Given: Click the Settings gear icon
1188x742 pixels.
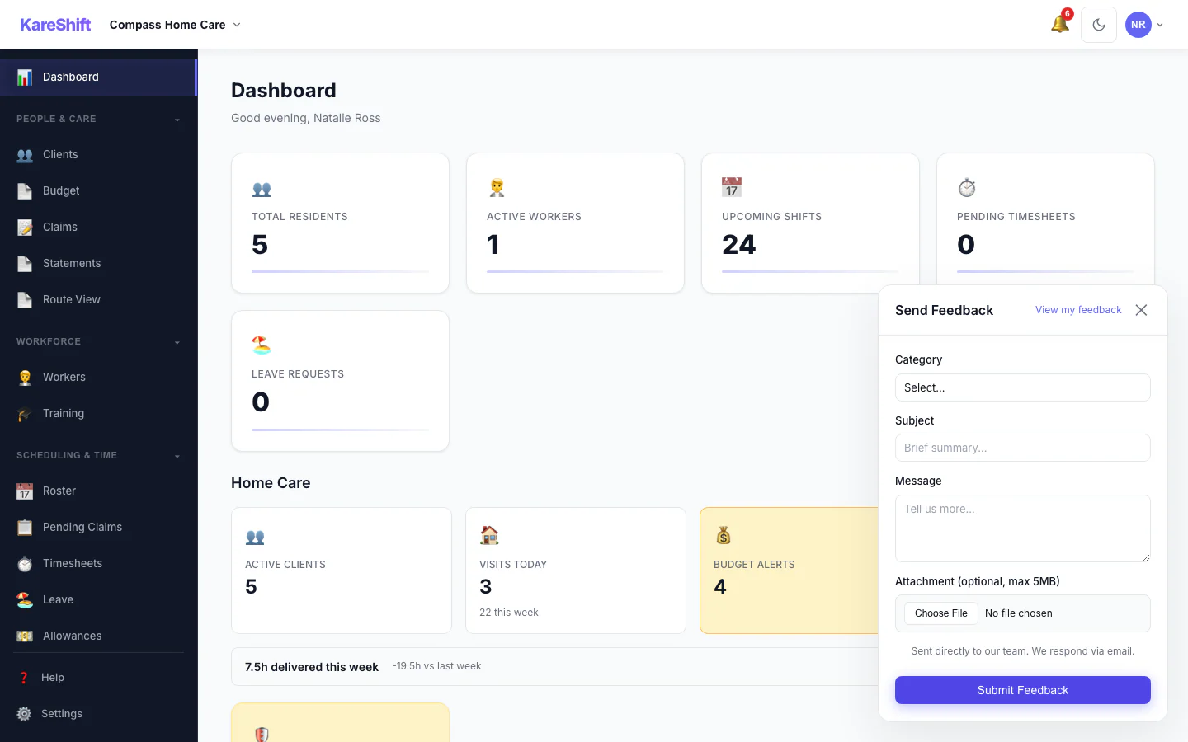Looking at the screenshot, I should click(x=24, y=714).
